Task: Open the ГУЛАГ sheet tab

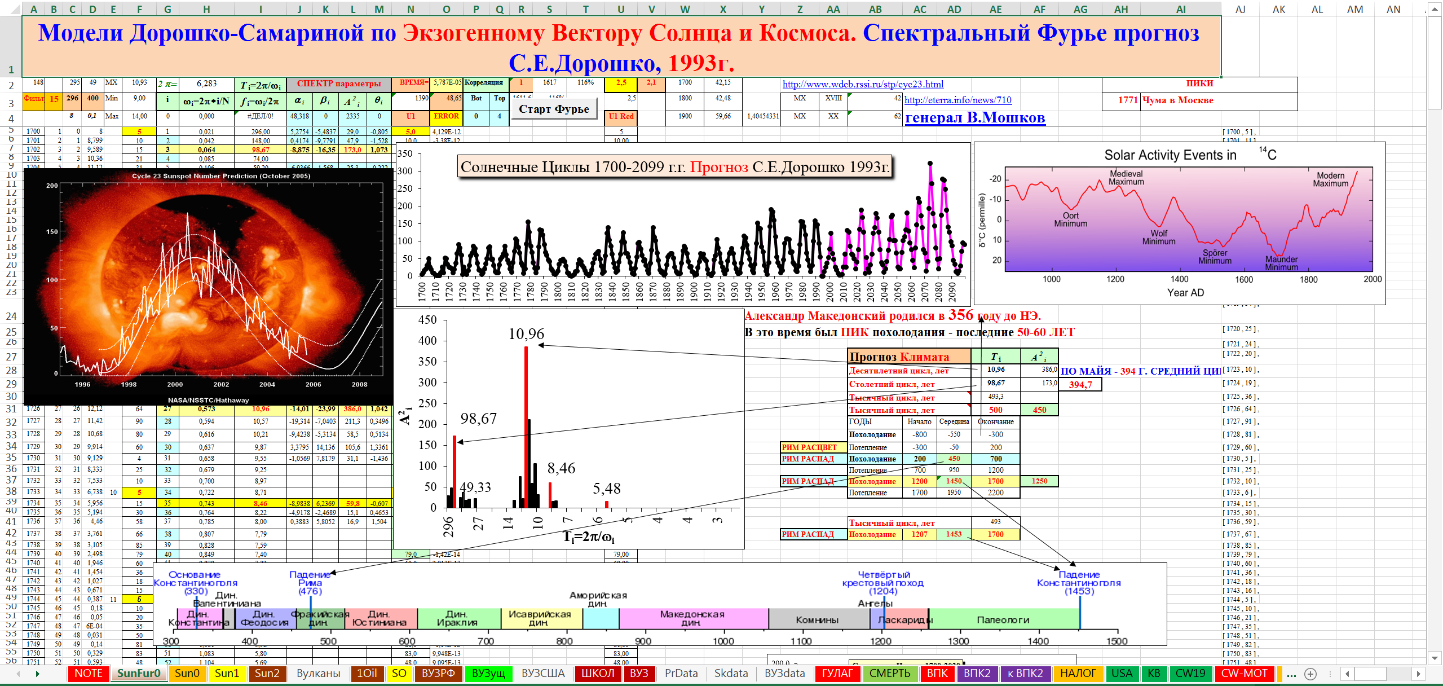Action: pos(837,674)
